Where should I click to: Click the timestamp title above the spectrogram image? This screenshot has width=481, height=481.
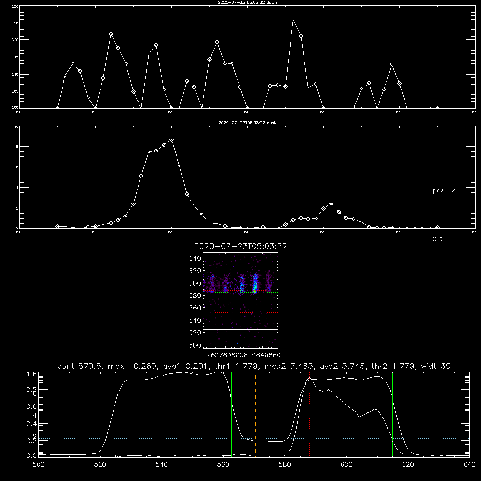[240, 246]
